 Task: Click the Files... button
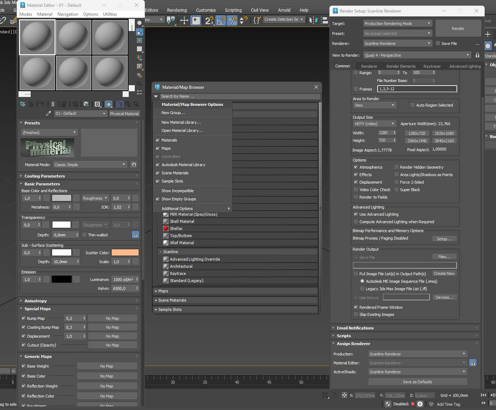pos(444,257)
